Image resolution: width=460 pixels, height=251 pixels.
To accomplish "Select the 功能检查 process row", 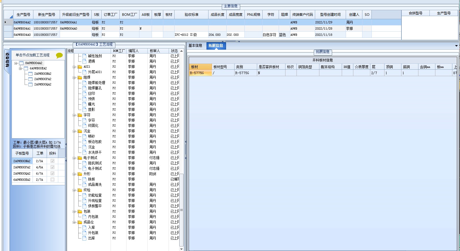I will tap(123, 195).
